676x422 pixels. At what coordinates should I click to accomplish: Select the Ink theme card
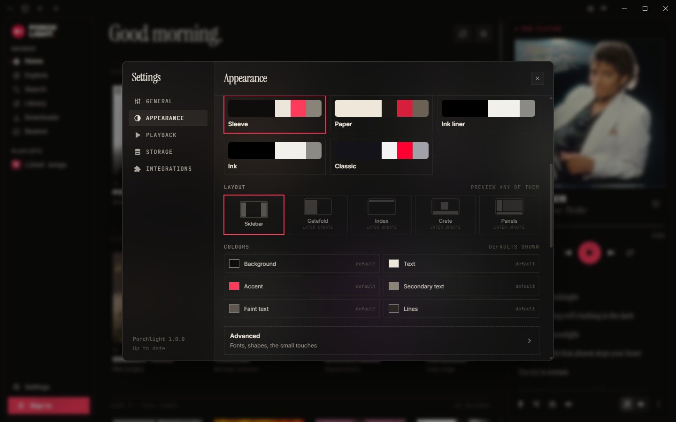click(x=275, y=156)
